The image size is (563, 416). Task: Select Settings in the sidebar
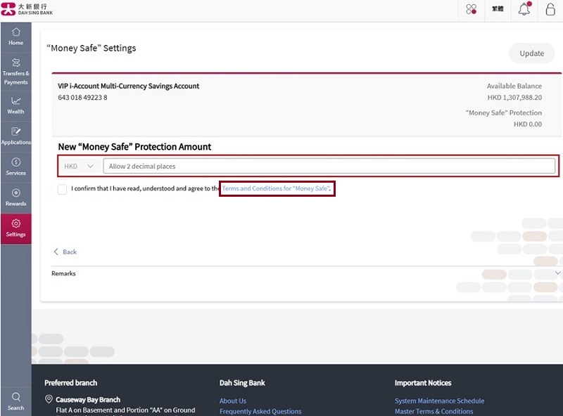coord(15,228)
